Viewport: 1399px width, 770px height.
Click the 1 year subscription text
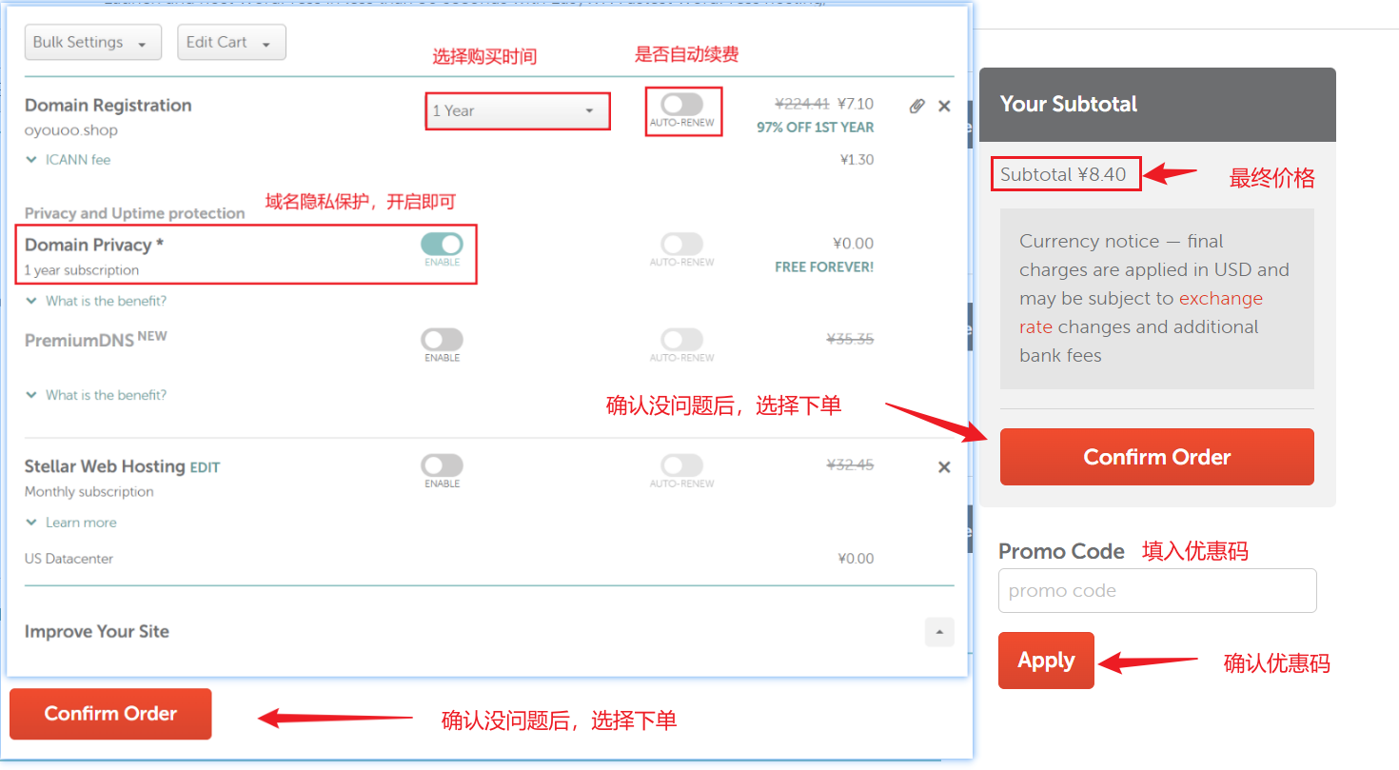(x=82, y=270)
